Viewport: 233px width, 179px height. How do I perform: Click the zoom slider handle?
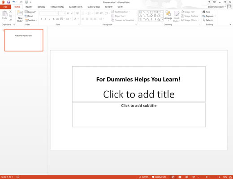click(207, 177)
